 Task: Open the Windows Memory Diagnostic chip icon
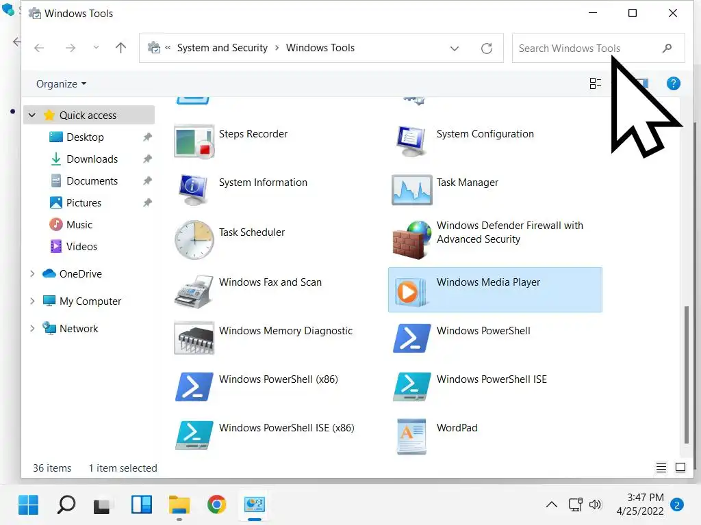[194, 338]
